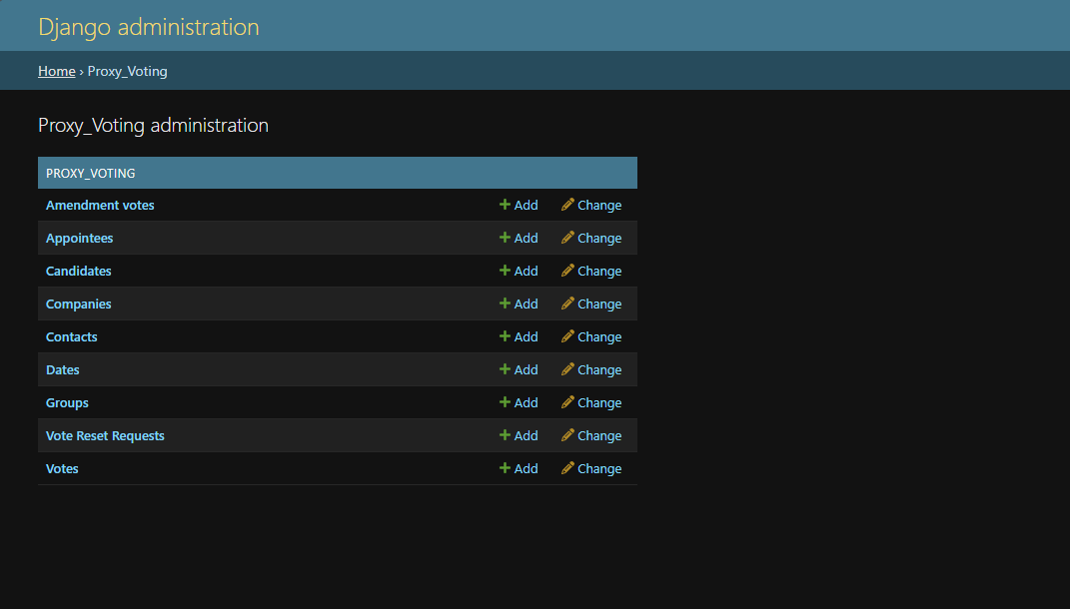
Task: Go to Home via breadcrumb
Action: [x=57, y=71]
